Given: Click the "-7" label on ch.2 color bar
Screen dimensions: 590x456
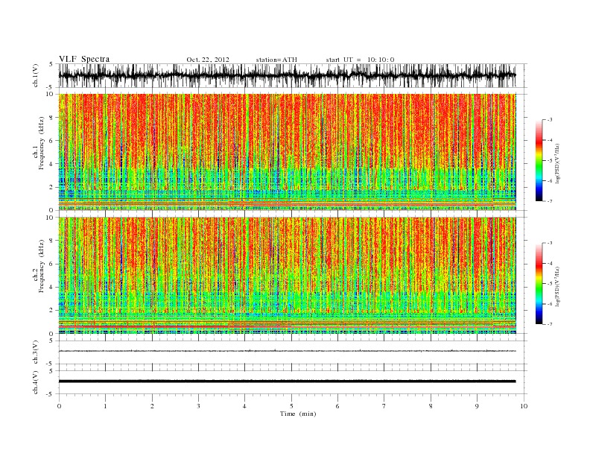Looking at the screenshot, I should (x=549, y=324).
